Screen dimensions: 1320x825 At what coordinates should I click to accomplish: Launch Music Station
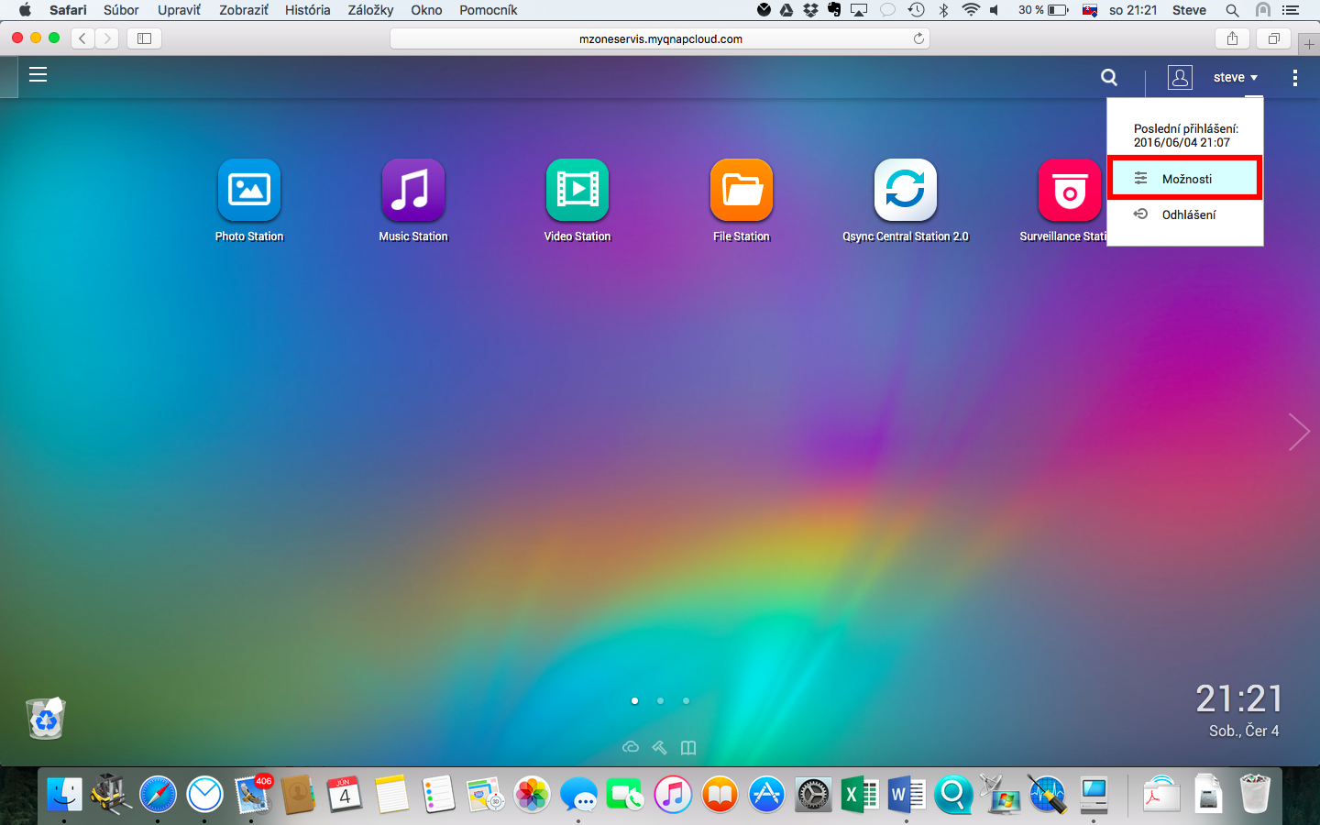click(x=412, y=190)
